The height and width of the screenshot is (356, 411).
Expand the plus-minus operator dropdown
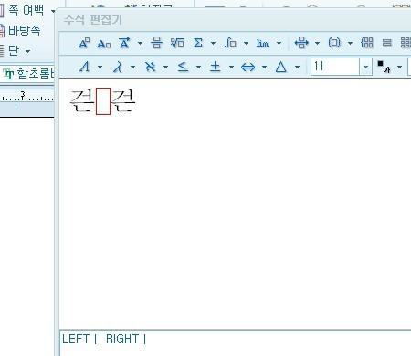231,67
